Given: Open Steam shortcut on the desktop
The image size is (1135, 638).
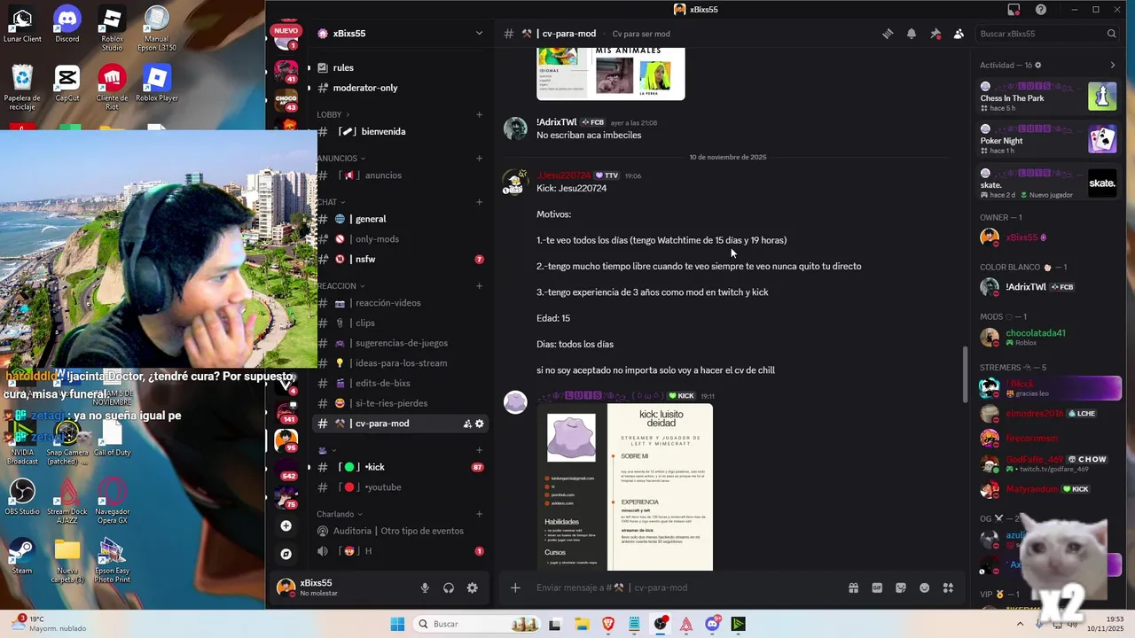Looking at the screenshot, I should tap(22, 557).
